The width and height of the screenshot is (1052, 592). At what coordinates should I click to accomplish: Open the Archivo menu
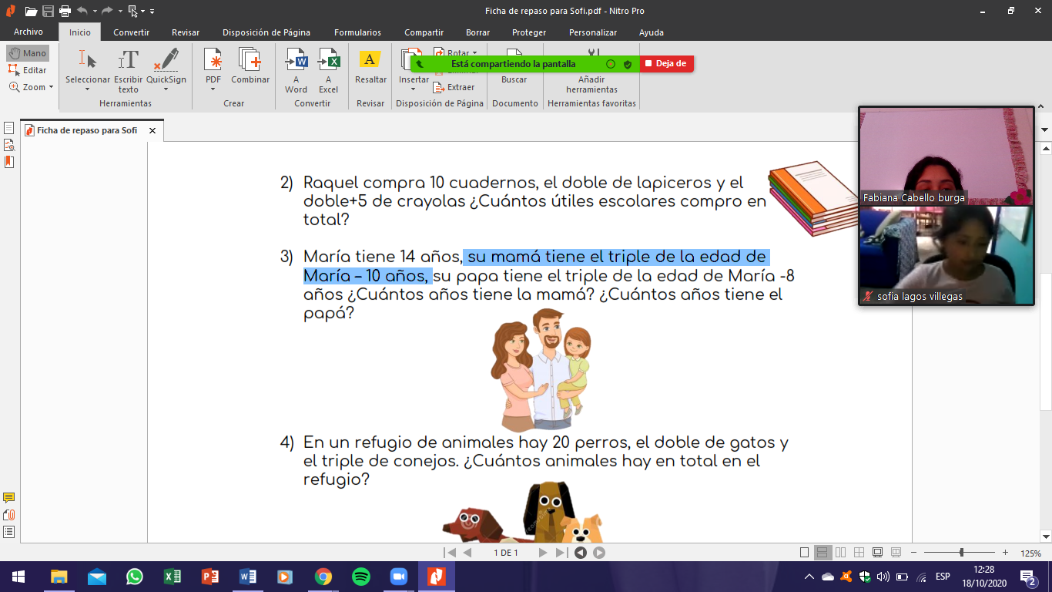pos(28,32)
